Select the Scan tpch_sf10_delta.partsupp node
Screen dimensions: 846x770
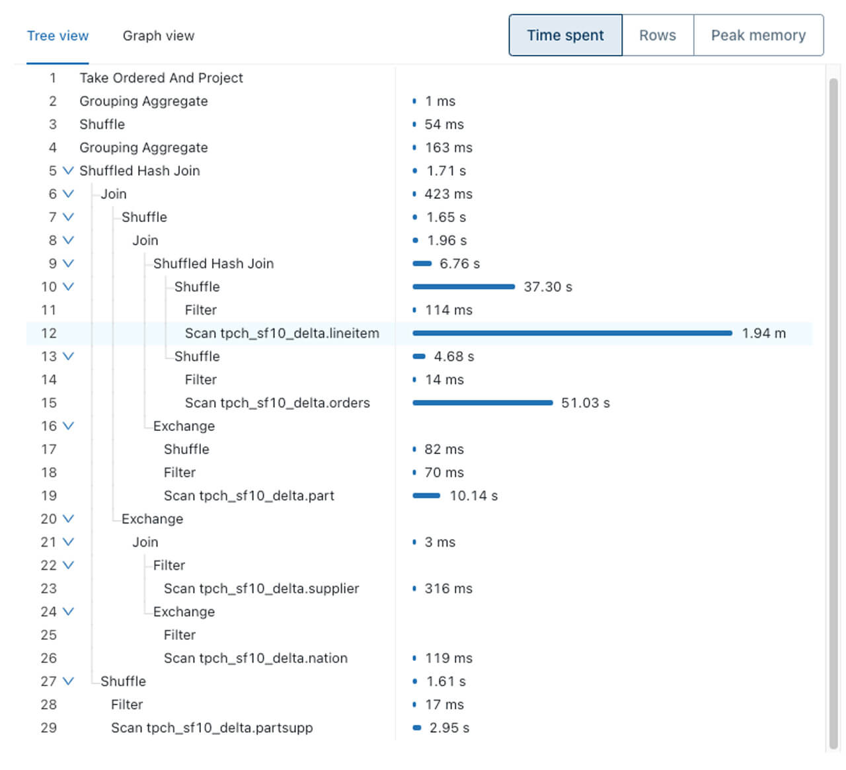pyautogui.click(x=211, y=728)
